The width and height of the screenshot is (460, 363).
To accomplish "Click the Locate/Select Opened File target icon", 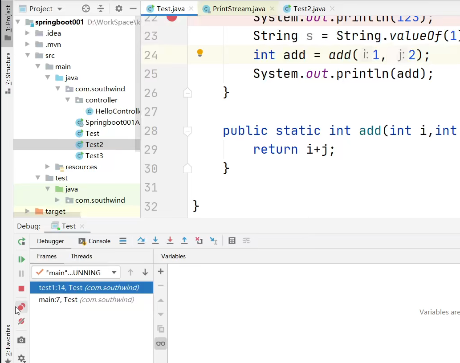I will pos(86,8).
